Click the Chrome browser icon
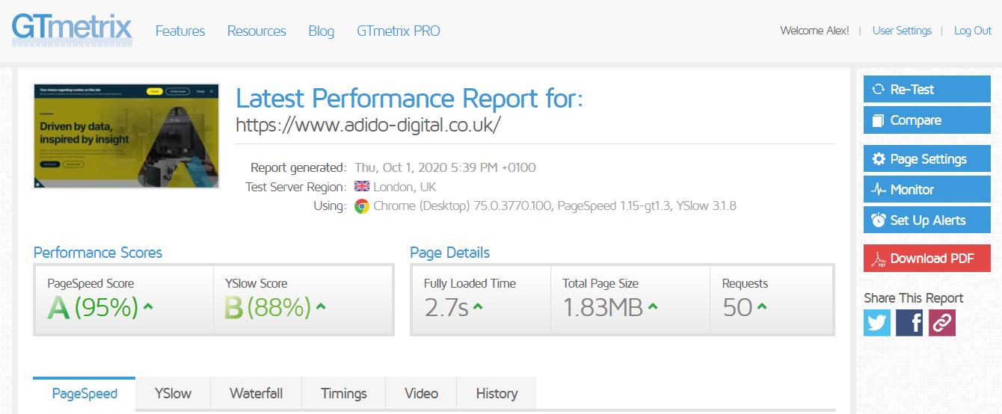1002x414 pixels. (x=362, y=206)
